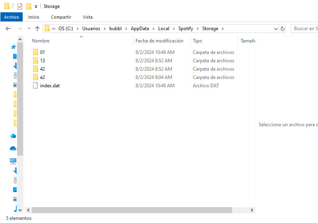318x223 pixels.
Task: Select the This PC monitor icon in sidebar
Action: click(x=13, y=161)
